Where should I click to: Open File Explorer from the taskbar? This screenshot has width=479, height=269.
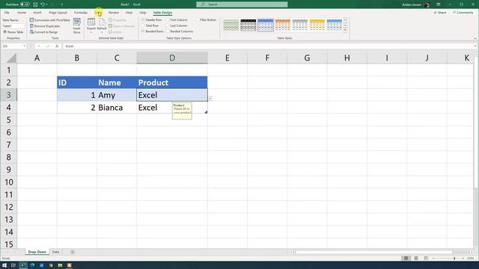[x=60, y=265]
